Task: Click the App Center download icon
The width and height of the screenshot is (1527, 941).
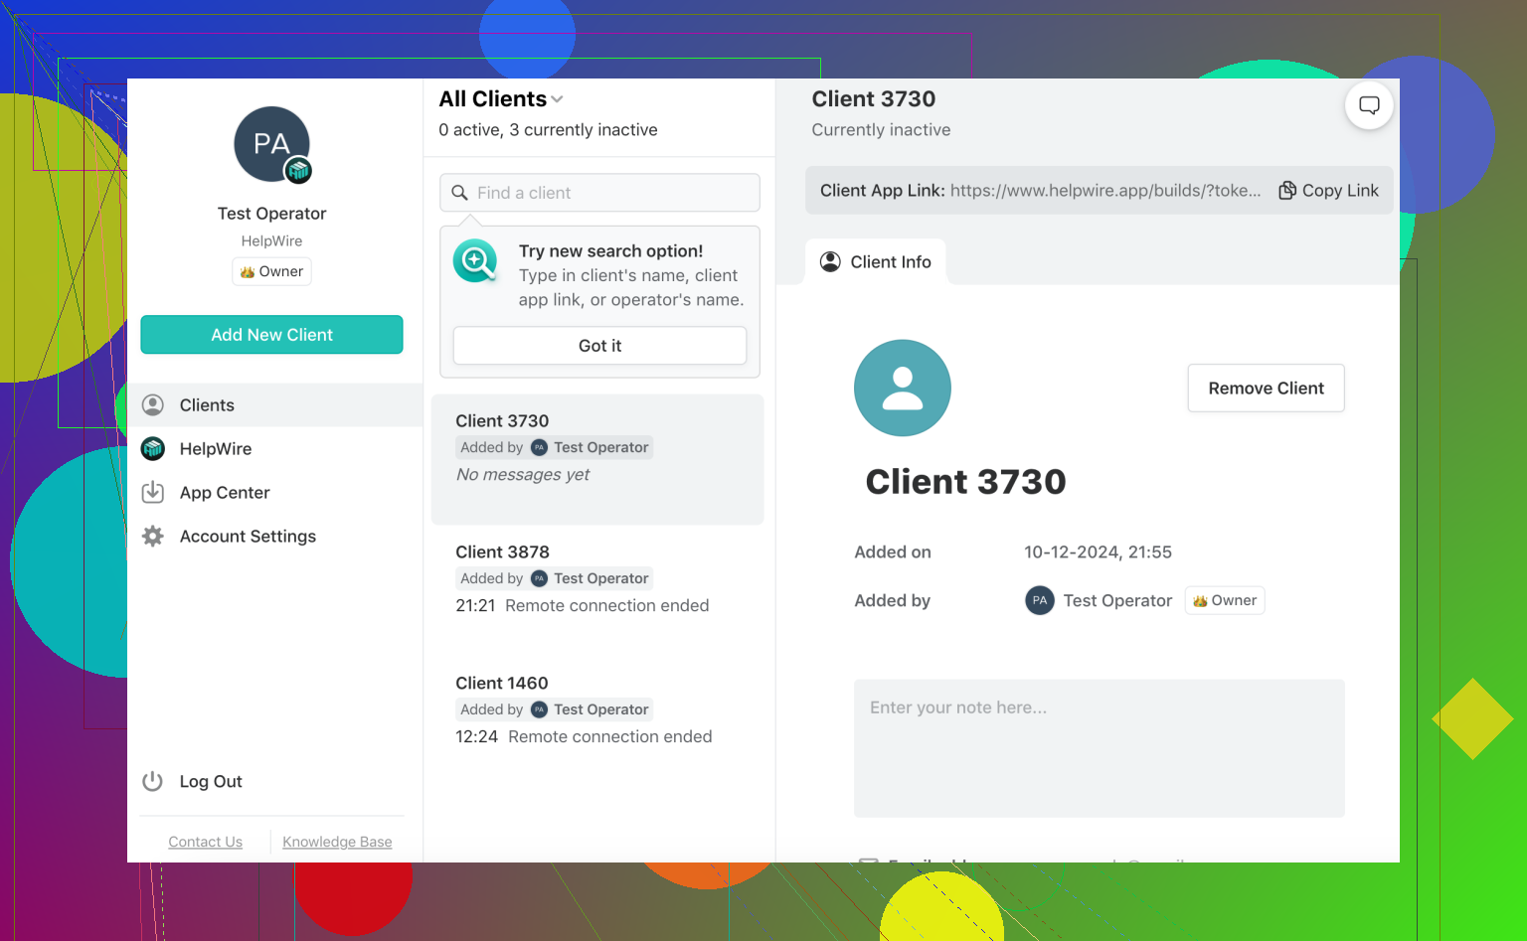Action: 153,493
